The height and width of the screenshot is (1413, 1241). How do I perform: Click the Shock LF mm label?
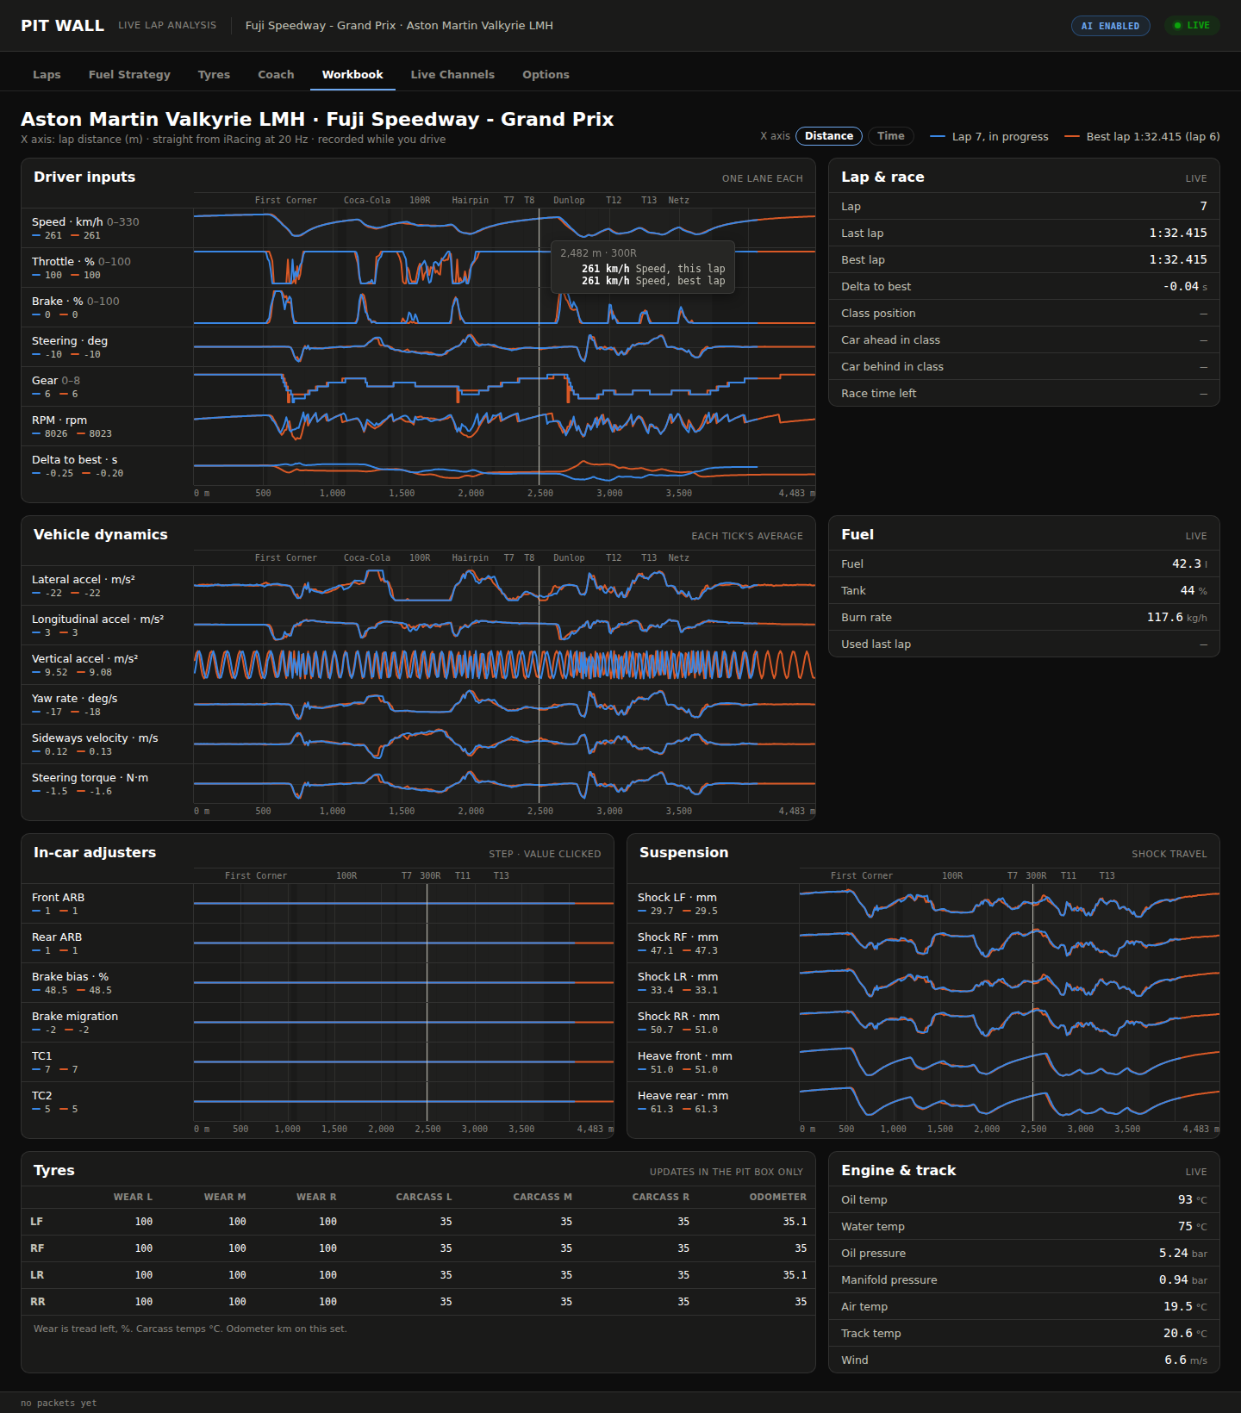[677, 898]
